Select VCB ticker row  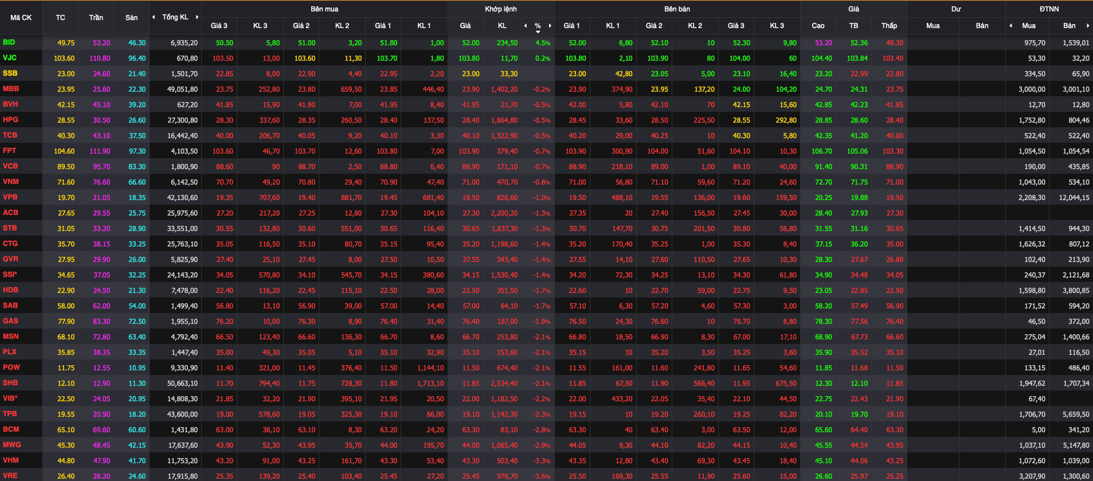[10, 166]
